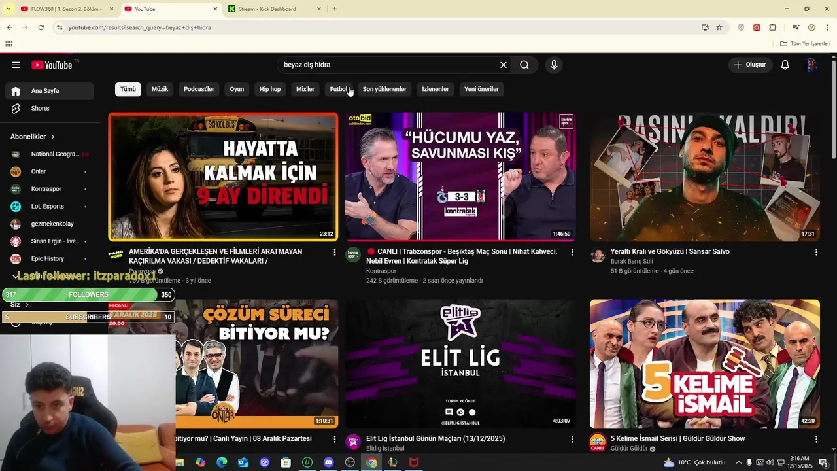Viewport: 837px width, 471px height.
Task: Open the '9 AY DİRENDİ' video thumbnail
Action: [x=223, y=177]
